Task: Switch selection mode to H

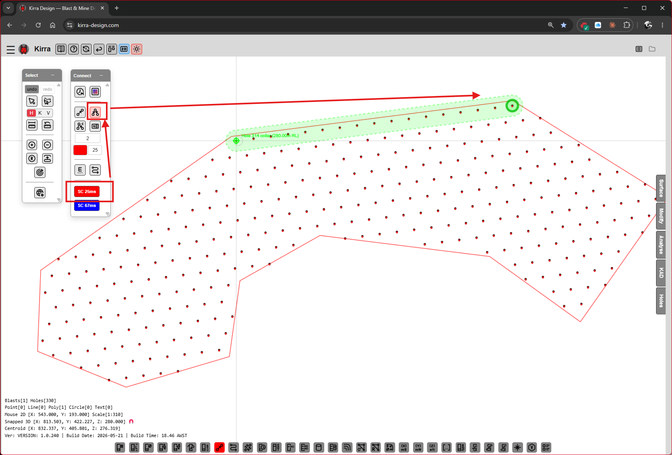Action: (x=31, y=113)
